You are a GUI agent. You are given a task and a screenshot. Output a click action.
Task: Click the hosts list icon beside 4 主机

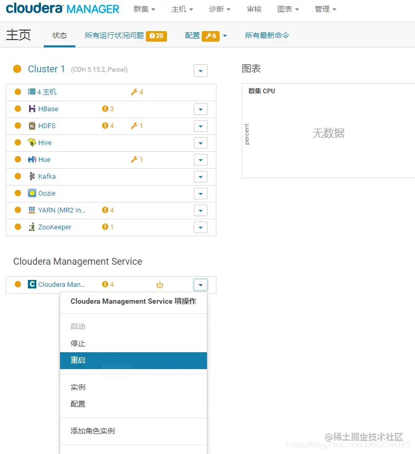[32, 92]
